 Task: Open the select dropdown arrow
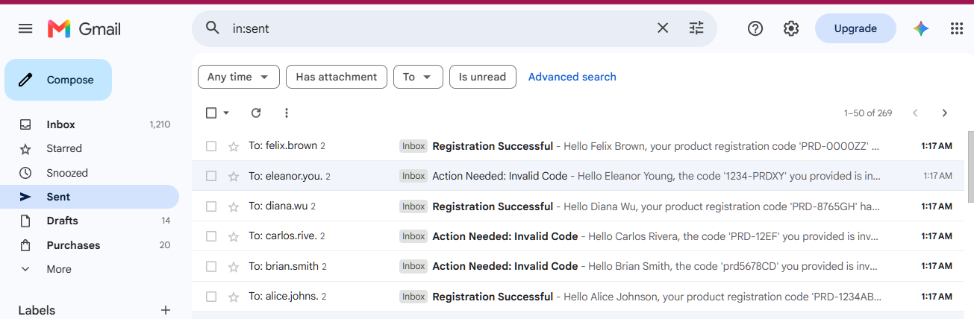[226, 113]
